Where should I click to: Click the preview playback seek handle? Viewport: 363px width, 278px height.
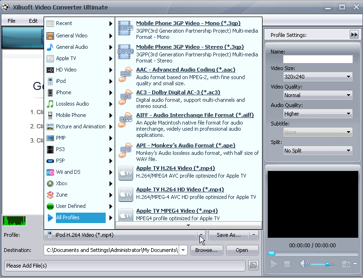pyautogui.click(x=272, y=253)
